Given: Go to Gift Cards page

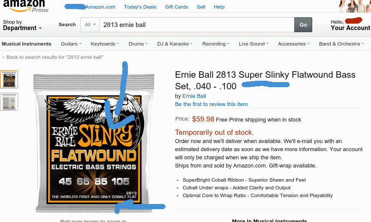Looking at the screenshot, I should [x=176, y=7].
